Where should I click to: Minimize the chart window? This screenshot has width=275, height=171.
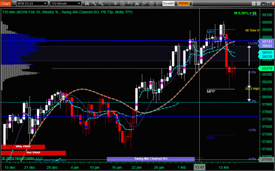264,4
